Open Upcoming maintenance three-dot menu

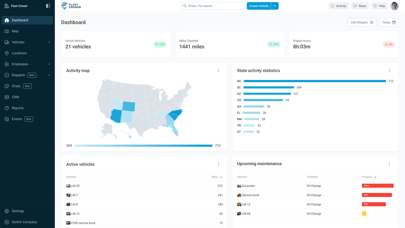[x=389, y=164]
